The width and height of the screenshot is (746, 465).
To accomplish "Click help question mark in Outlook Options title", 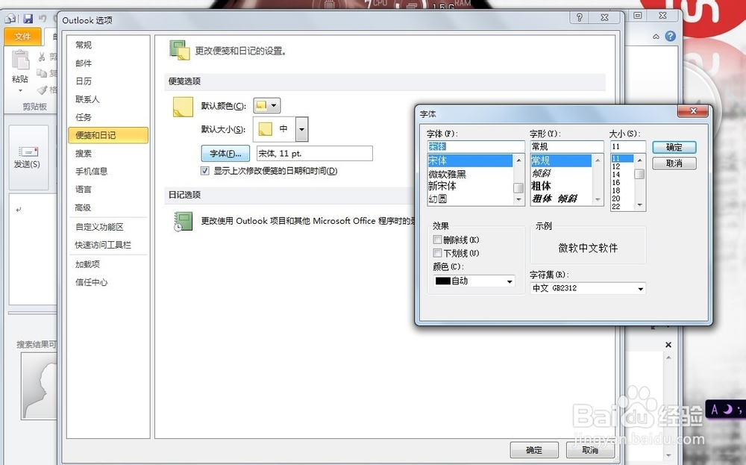I will pos(579,18).
